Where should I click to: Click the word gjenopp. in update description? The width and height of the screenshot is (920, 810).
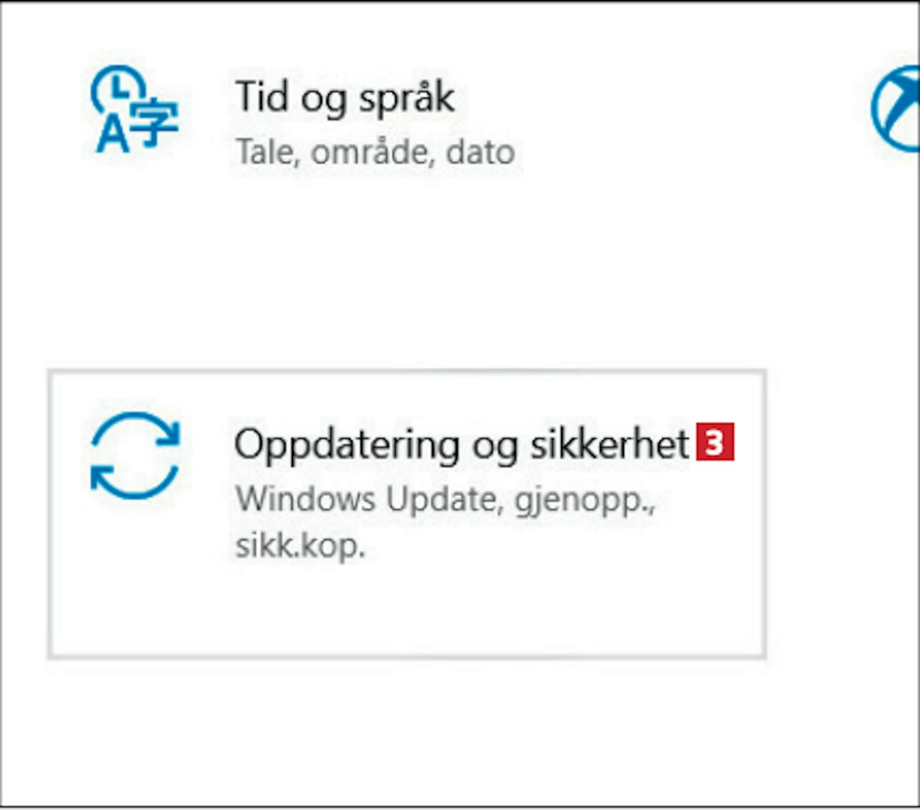click(585, 502)
